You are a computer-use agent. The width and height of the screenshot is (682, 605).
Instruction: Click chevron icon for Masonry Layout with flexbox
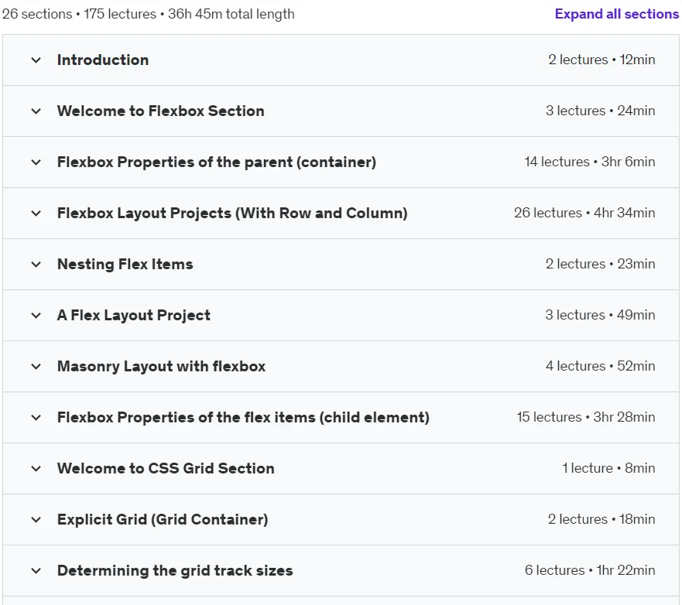click(36, 367)
